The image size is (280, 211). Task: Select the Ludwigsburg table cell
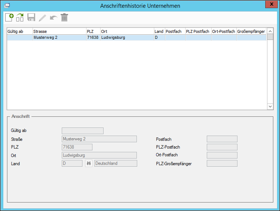pos(127,38)
